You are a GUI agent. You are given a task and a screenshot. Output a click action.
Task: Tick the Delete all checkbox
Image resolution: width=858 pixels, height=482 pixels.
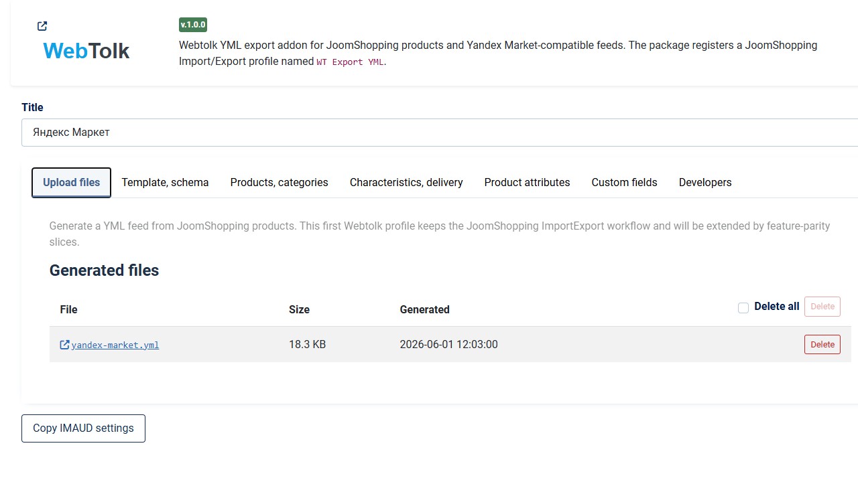click(x=743, y=308)
